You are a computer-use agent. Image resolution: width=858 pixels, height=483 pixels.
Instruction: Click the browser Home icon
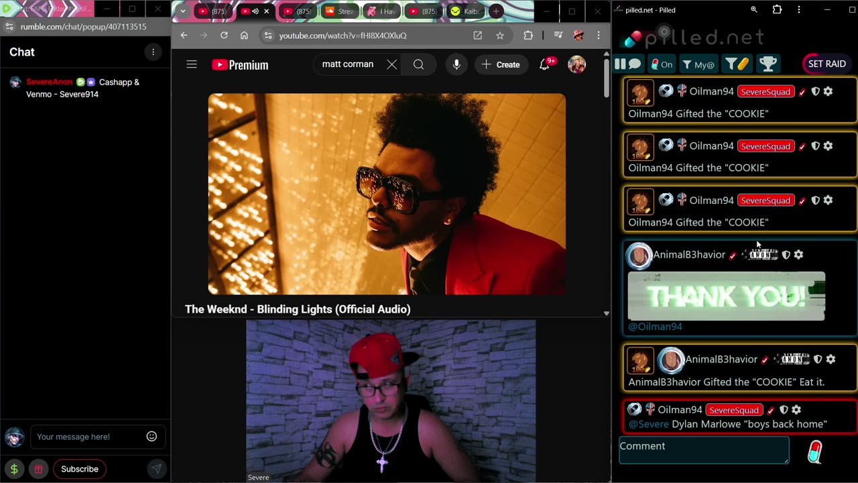(244, 36)
